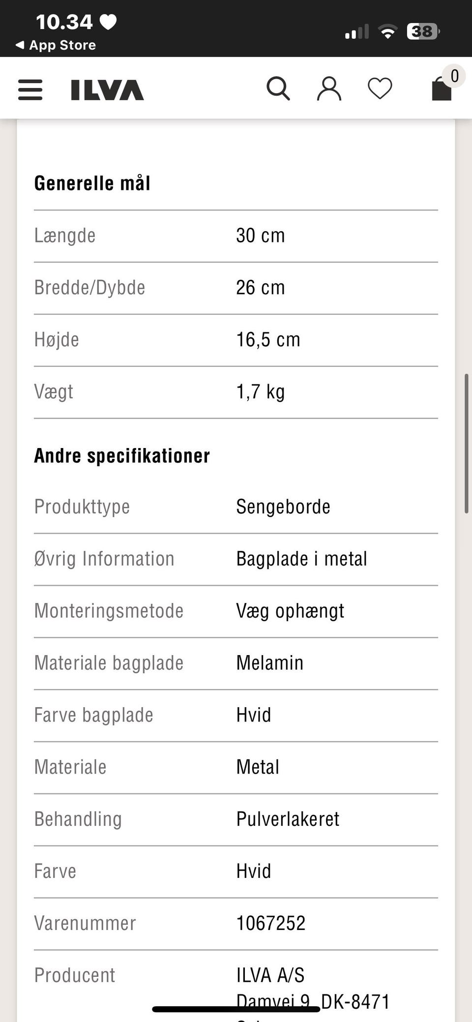Image resolution: width=472 pixels, height=1022 pixels.
Task: Tap the Wi-Fi status icon
Action: (388, 32)
